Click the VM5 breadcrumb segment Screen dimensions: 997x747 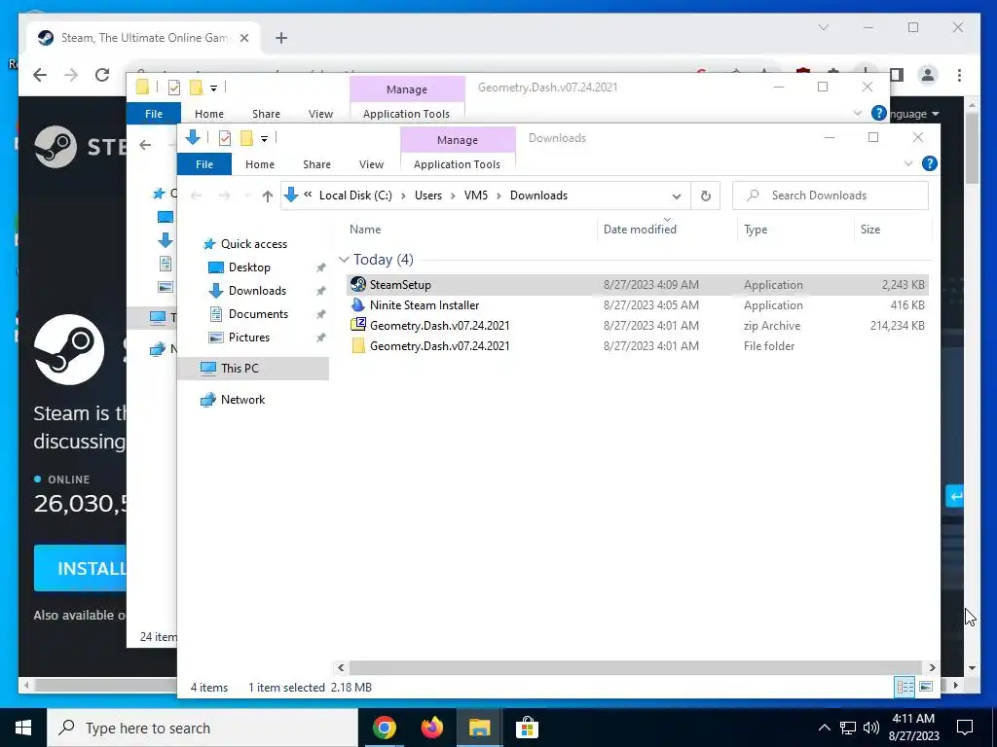476,195
